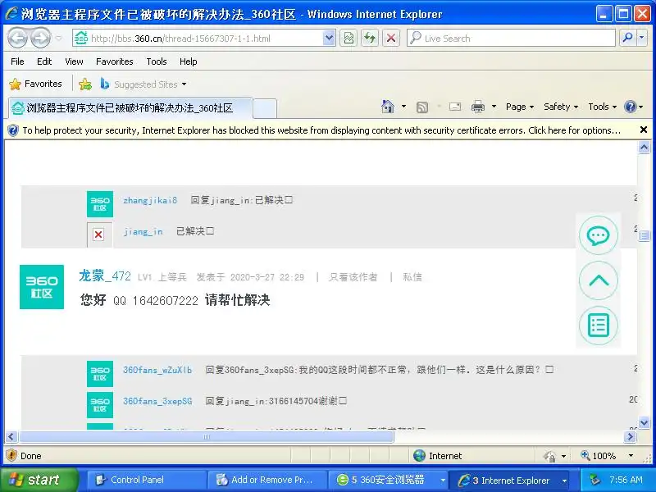Click the address bar URL field

[x=203, y=38]
